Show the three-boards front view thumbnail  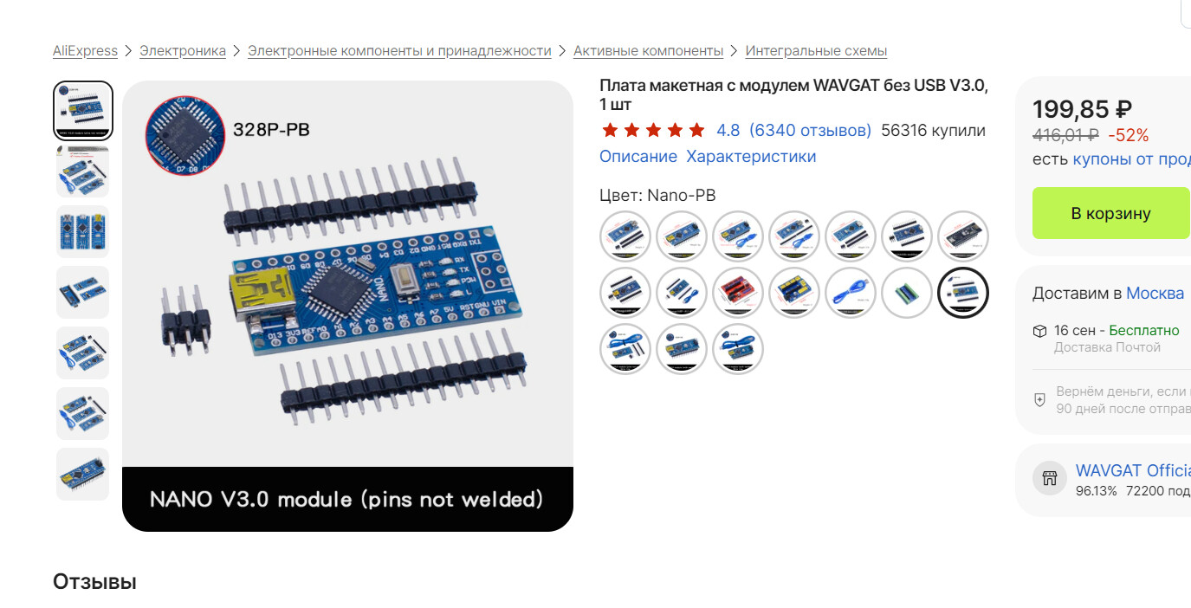[x=83, y=232]
